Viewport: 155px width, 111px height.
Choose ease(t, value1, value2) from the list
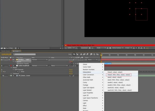(115, 77)
